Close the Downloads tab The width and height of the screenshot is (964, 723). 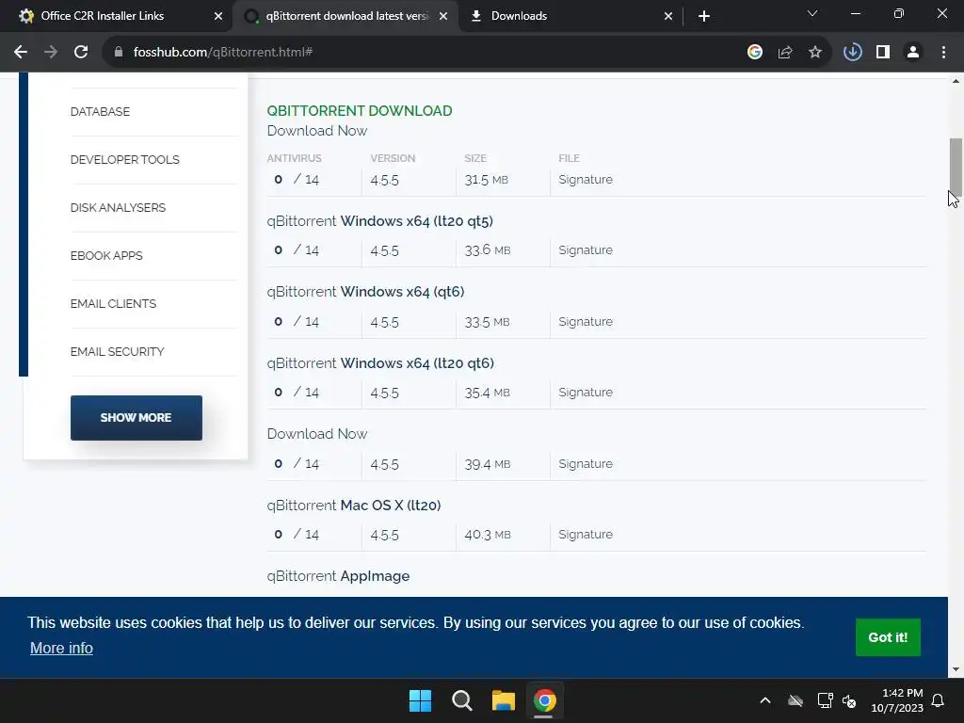668,16
